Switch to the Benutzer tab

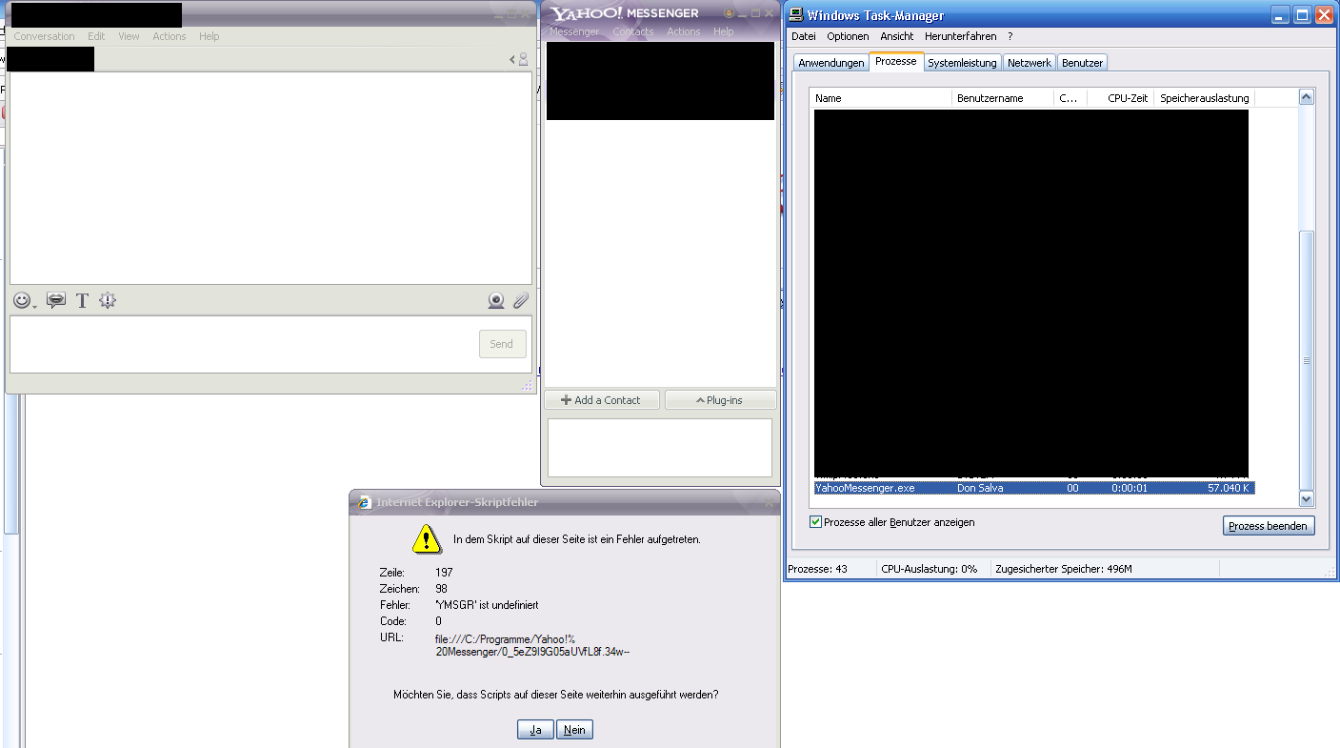coord(1082,63)
